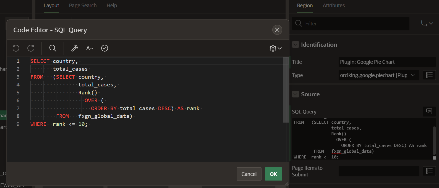This screenshot has width=439, height=188.
Task: Open the Find search magnifier tool
Action: click(x=53, y=48)
